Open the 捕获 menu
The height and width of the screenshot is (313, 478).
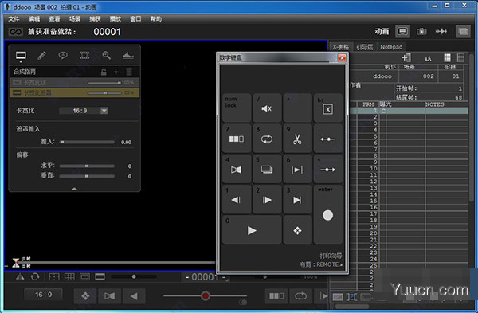(95, 19)
